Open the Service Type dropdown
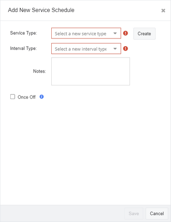This screenshot has width=171, height=222. pos(86,33)
